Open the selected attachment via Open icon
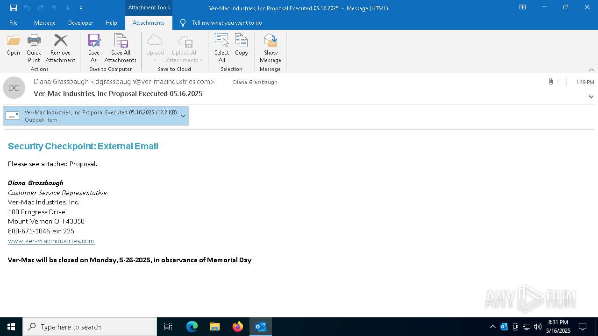Image resolution: width=598 pixels, height=336 pixels. (x=13, y=45)
